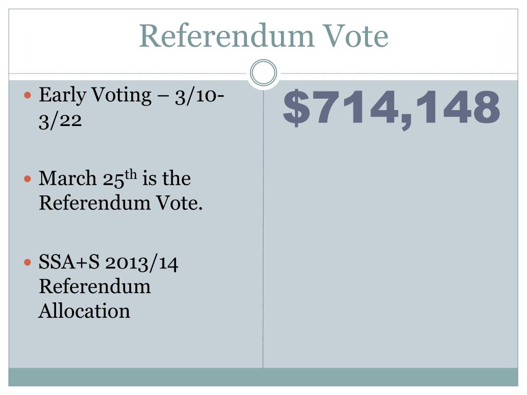Click the vertical dotted divider between columns

click(x=263, y=228)
